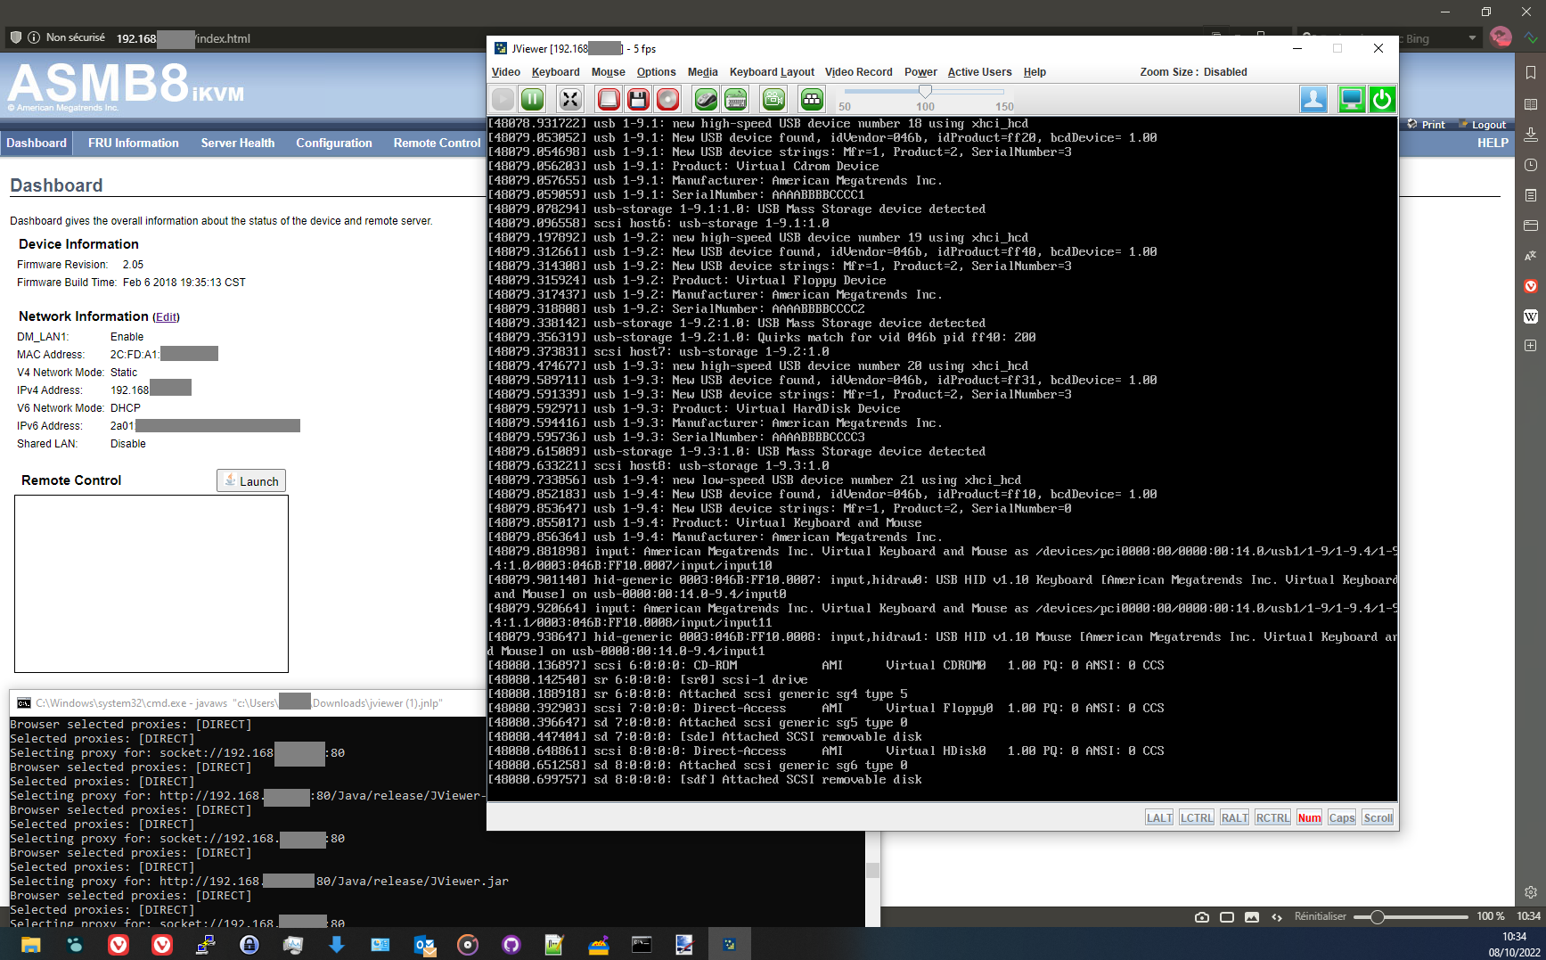Toggle the Scroll lock indicator
Image resolution: width=1546 pixels, height=960 pixels.
pyautogui.click(x=1378, y=817)
